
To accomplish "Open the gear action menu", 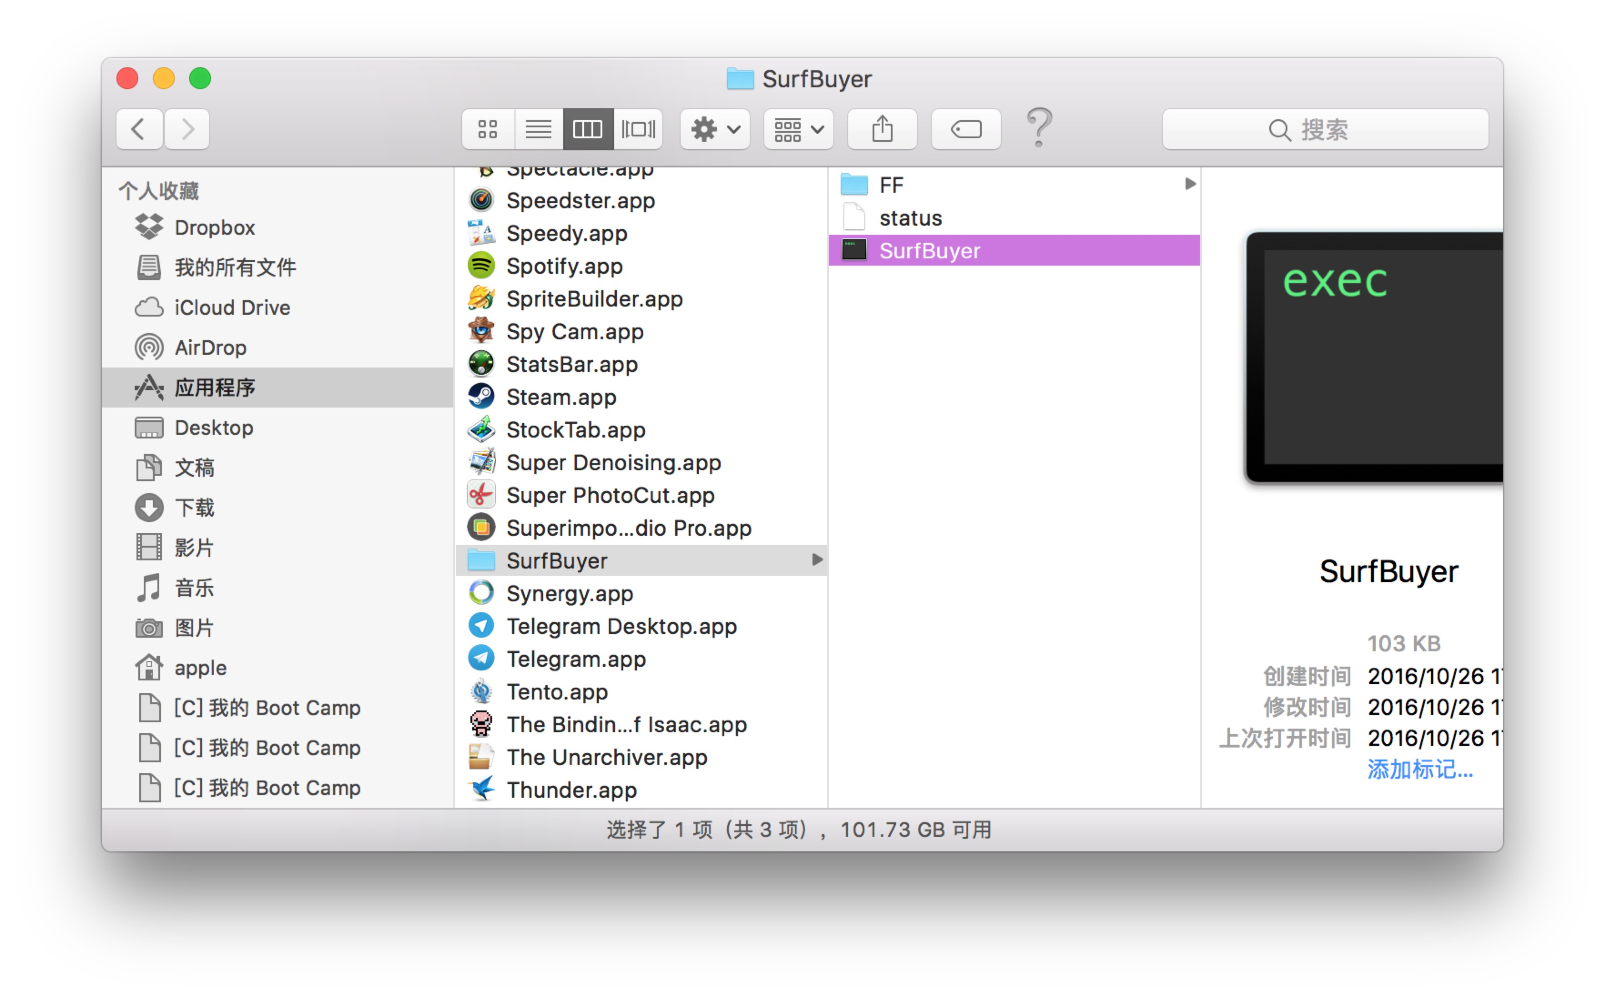I will click(715, 129).
